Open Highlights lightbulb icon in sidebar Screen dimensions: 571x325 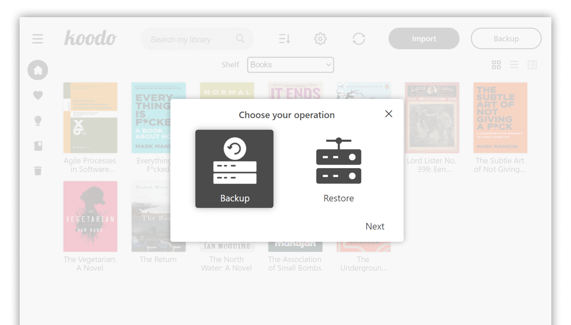click(38, 121)
